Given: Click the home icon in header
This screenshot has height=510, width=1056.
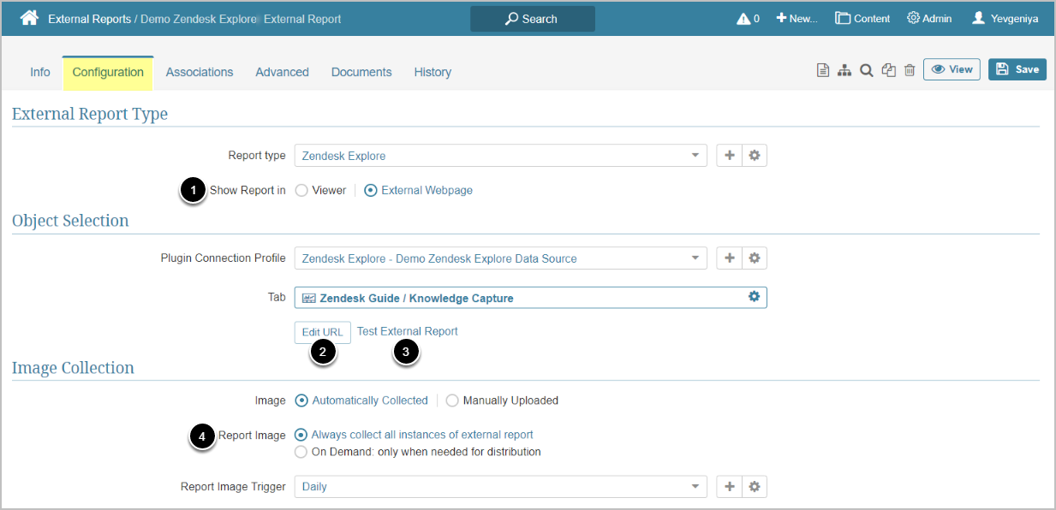Looking at the screenshot, I should coord(29,18).
